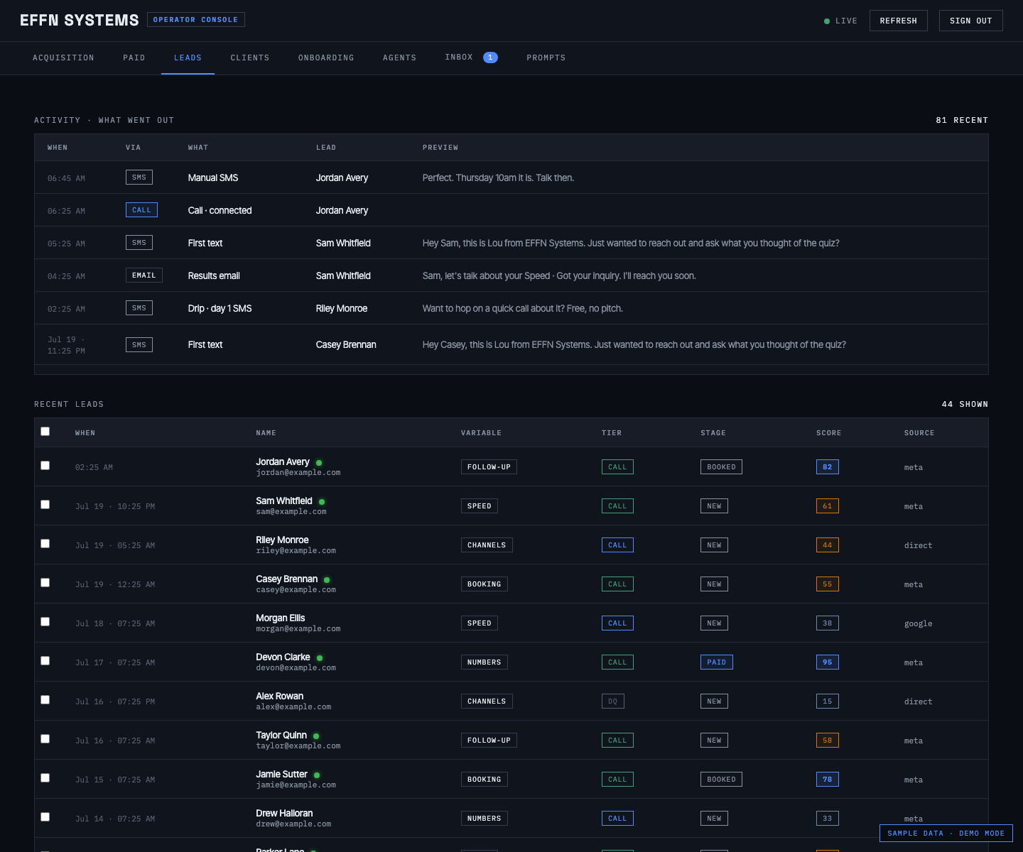
Task: Click email riley@example.com
Action: point(296,551)
